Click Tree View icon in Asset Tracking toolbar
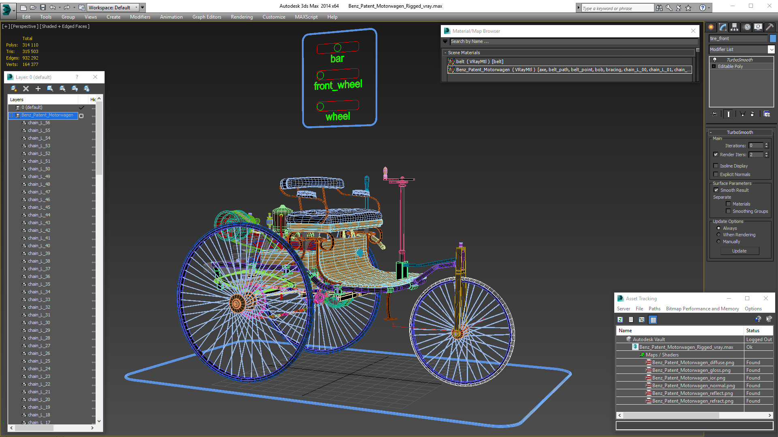 pos(642,320)
